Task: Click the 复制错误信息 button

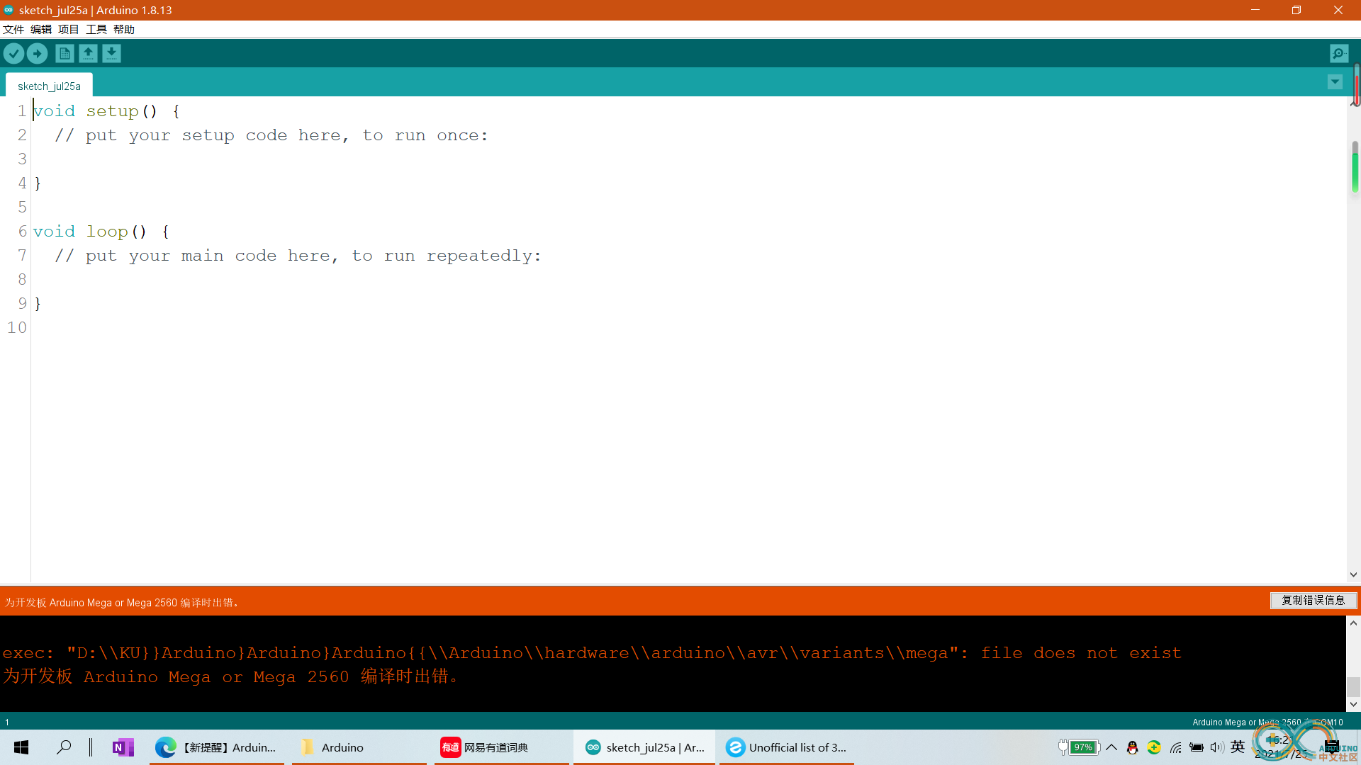Action: (1314, 600)
